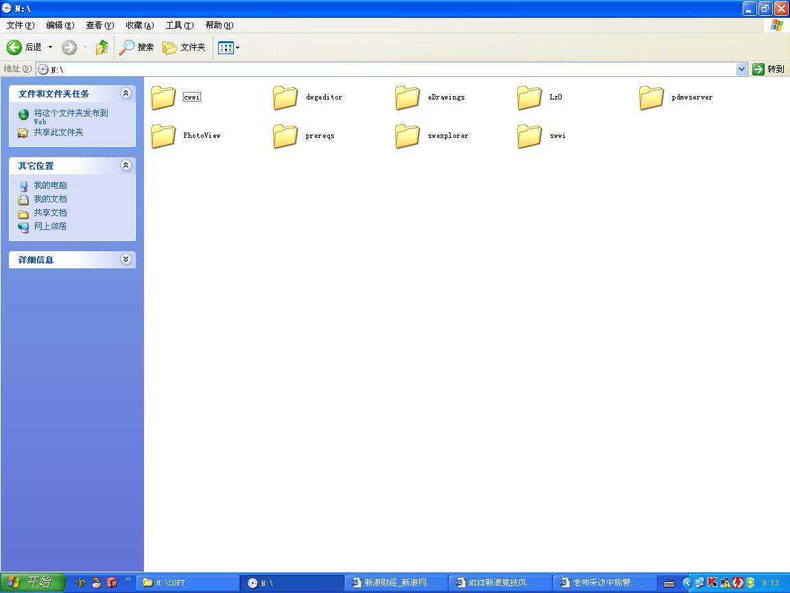790x593 pixels.
Task: Collapse the Other Places (其它位置) panel
Action: coord(126,165)
